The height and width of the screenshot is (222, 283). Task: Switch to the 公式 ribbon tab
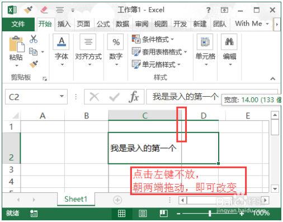coord(103,24)
